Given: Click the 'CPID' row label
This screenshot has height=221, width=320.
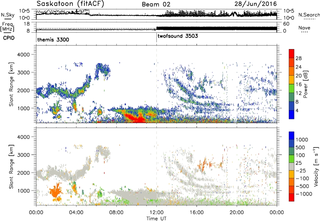Looking at the screenshot, I should [9, 38].
